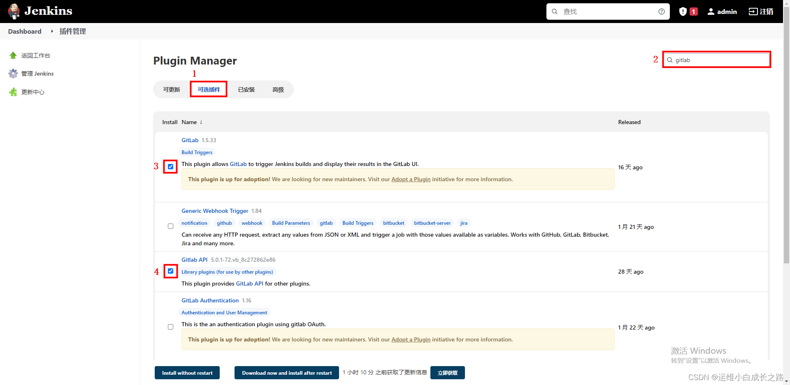Expand the Dashboard breadcrumb arrow
Screen dimensions: 790x385
(52, 31)
